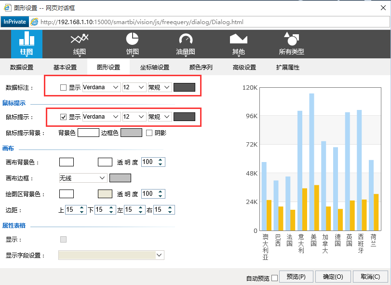391x285 pixels.
Task: Pick first 绘图区背景色 swatch
Action: [67, 194]
